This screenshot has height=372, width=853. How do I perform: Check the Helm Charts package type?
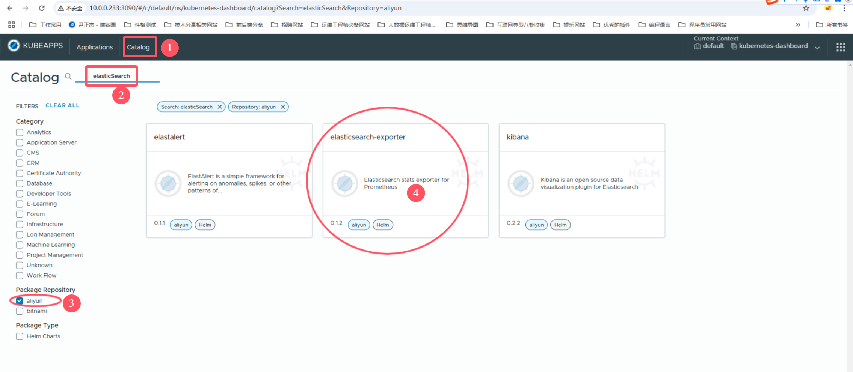(x=20, y=336)
